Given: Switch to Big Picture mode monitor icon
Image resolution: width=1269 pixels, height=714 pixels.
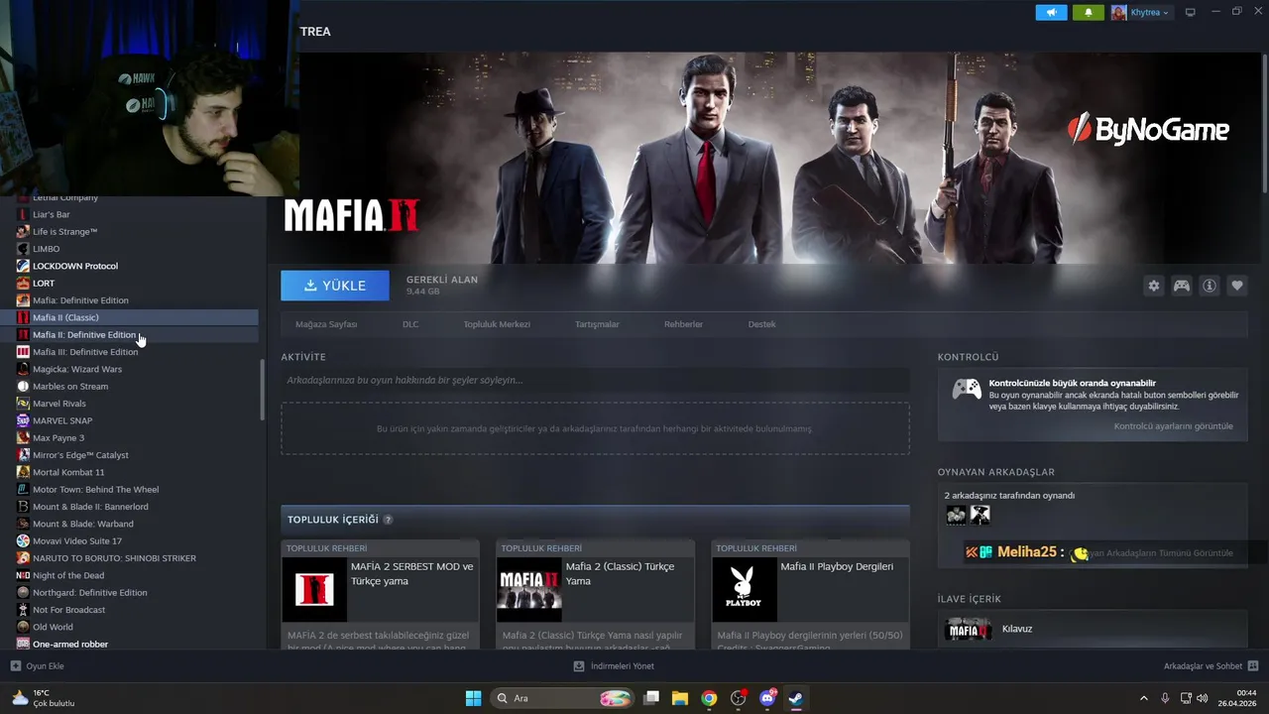Looking at the screenshot, I should [1191, 12].
